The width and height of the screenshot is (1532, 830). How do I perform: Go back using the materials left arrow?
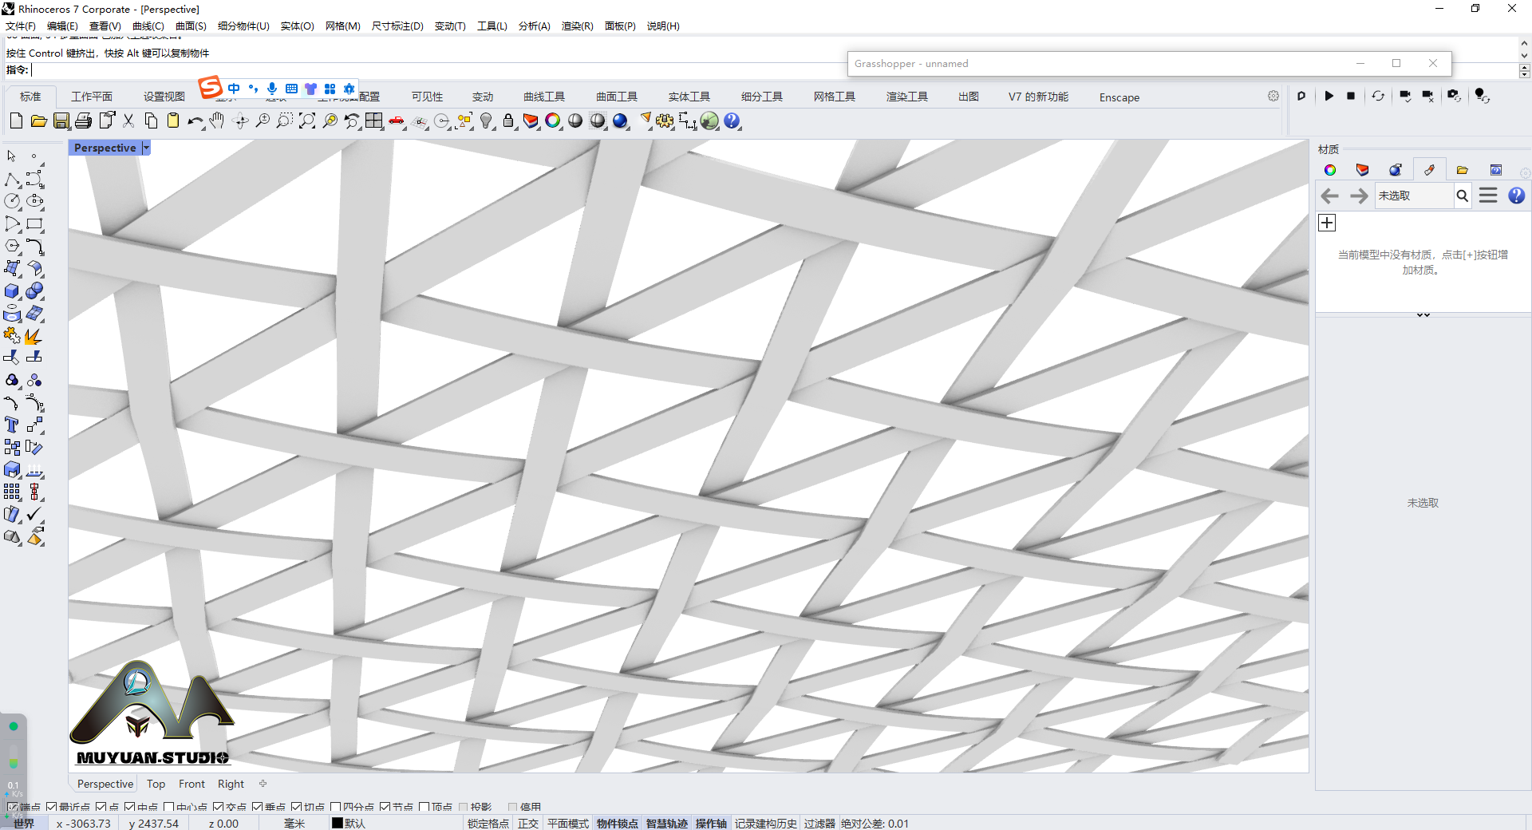click(1329, 196)
